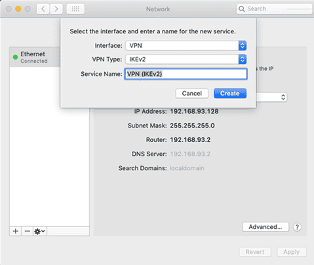
Task: Open the VPN Type dropdown showing IKEv2
Action: point(186,60)
